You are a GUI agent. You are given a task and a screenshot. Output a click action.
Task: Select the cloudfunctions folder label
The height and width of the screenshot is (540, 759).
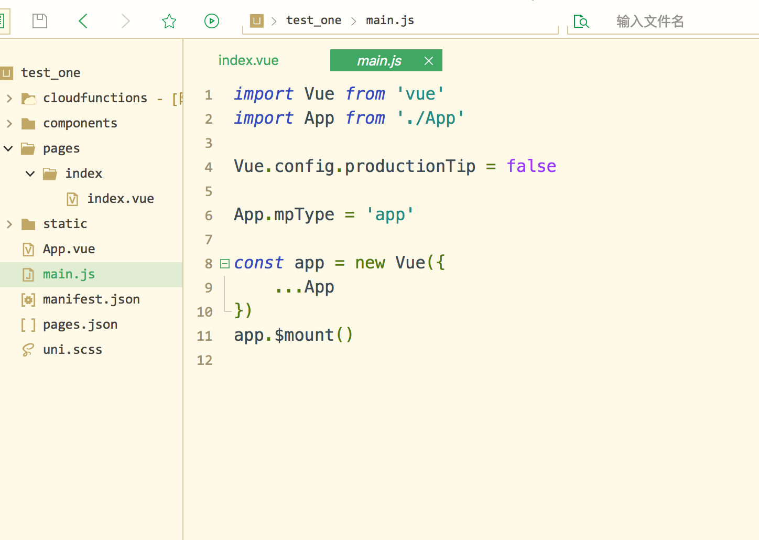point(95,98)
